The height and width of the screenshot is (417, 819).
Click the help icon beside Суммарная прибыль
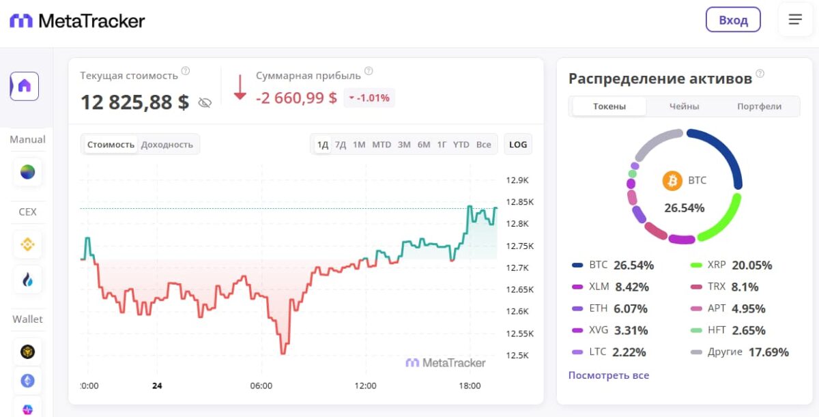point(369,71)
